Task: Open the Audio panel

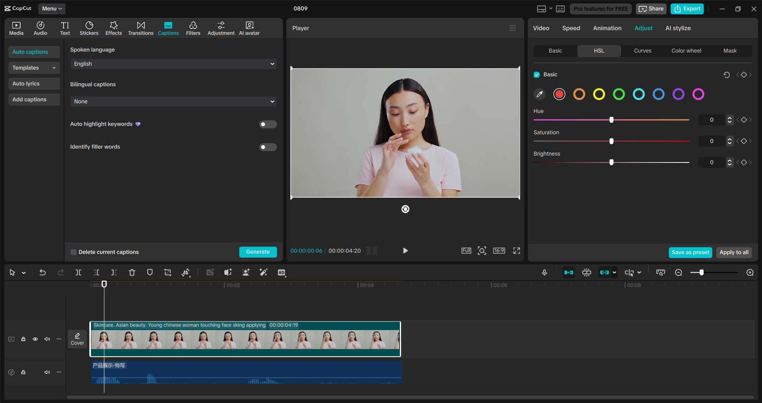Action: (x=40, y=28)
